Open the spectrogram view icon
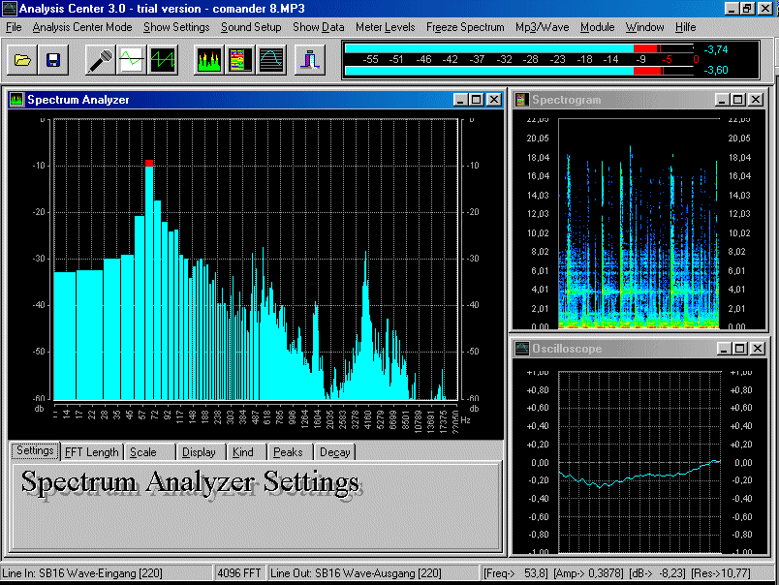 click(x=239, y=59)
